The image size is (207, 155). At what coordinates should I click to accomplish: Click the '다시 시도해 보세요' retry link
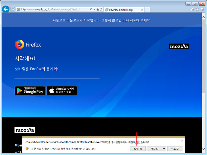(x=136, y=20)
